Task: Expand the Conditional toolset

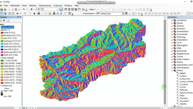Action: (172, 20)
